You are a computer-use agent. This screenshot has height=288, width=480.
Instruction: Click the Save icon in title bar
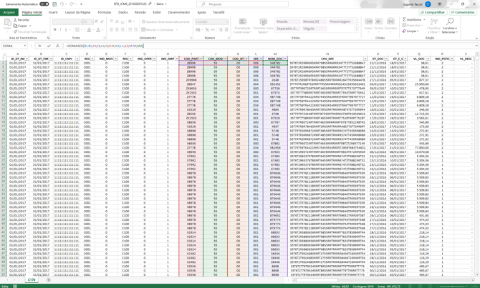pyautogui.click(x=54, y=4)
